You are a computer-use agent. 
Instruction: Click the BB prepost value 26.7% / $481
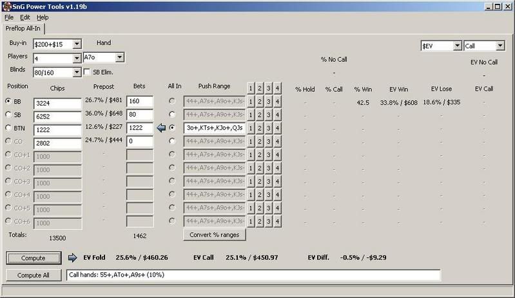click(104, 100)
